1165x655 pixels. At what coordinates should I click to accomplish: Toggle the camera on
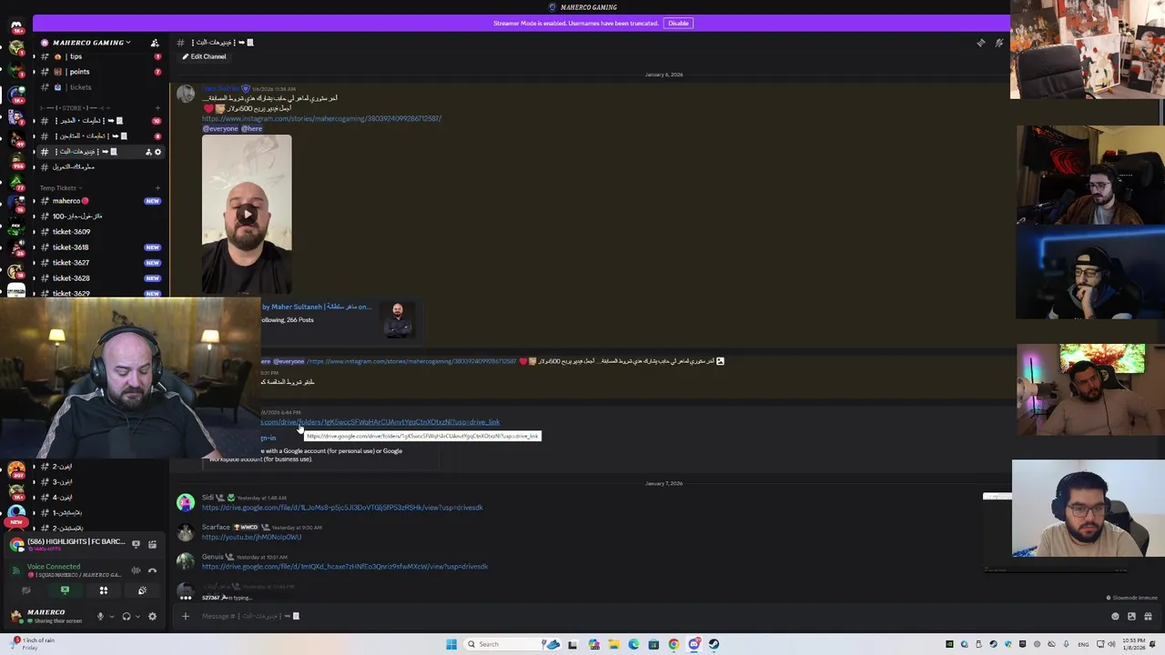[25, 590]
